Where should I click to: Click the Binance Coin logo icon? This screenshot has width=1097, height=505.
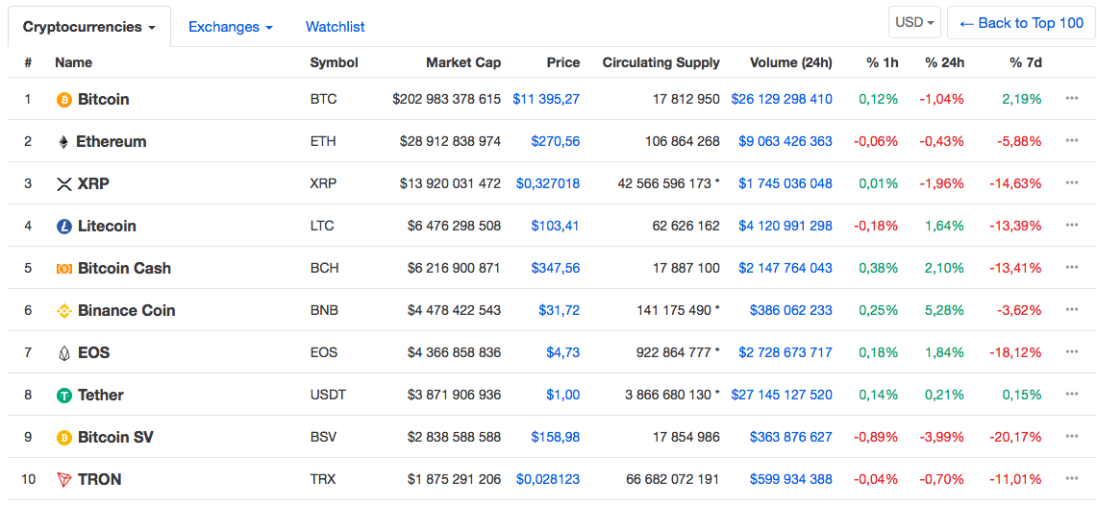coord(64,311)
